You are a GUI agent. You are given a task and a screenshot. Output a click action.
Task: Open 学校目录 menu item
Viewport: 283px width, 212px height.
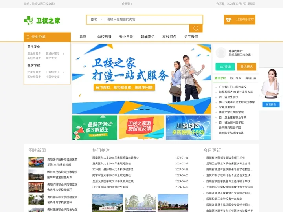click(105, 37)
